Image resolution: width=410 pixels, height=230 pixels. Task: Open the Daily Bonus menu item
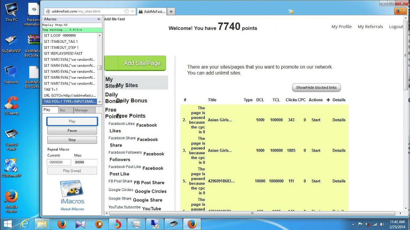tap(132, 101)
